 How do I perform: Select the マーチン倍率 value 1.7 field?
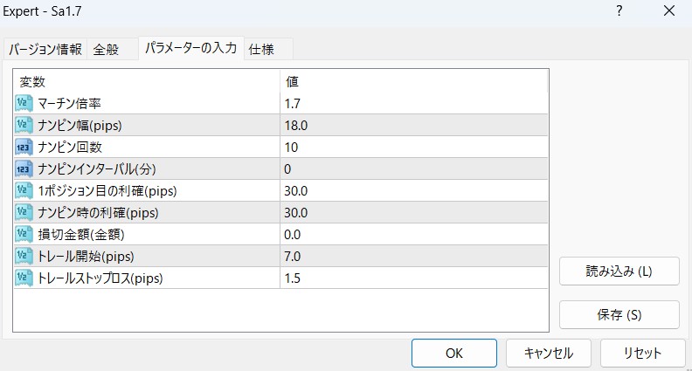click(413, 103)
